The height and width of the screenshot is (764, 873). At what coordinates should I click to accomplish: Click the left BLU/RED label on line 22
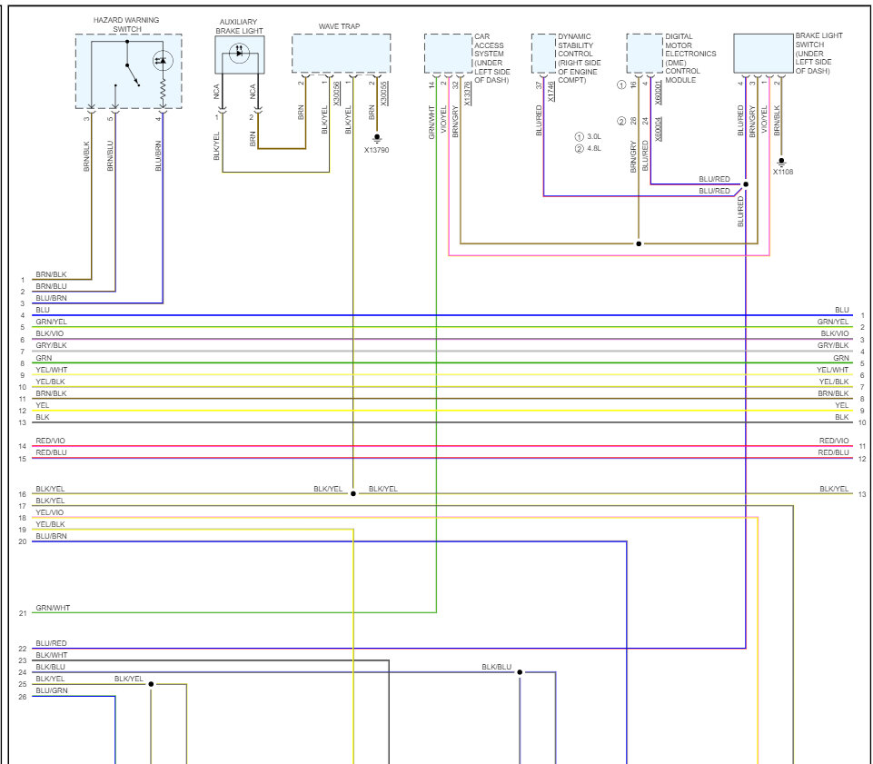coord(51,643)
